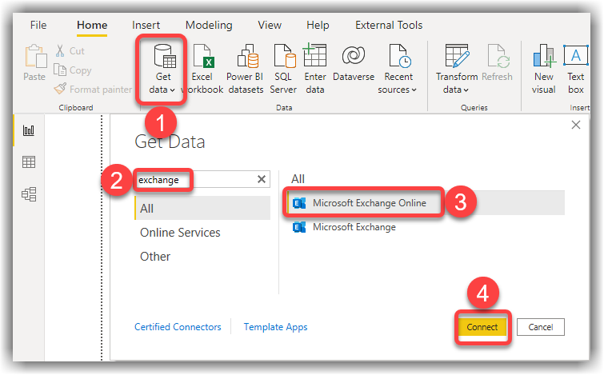Select the Other category

155,257
